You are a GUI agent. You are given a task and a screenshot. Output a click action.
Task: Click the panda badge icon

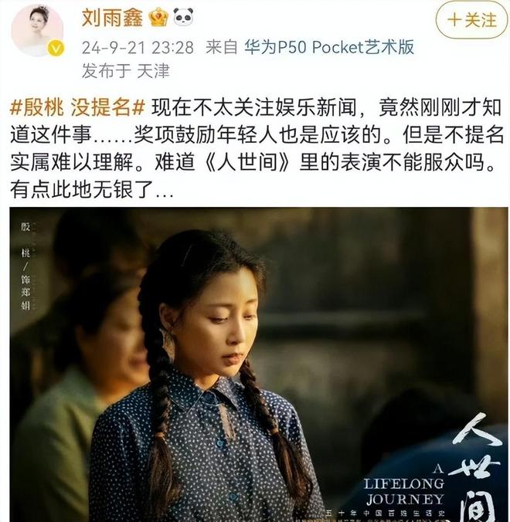coord(184,17)
